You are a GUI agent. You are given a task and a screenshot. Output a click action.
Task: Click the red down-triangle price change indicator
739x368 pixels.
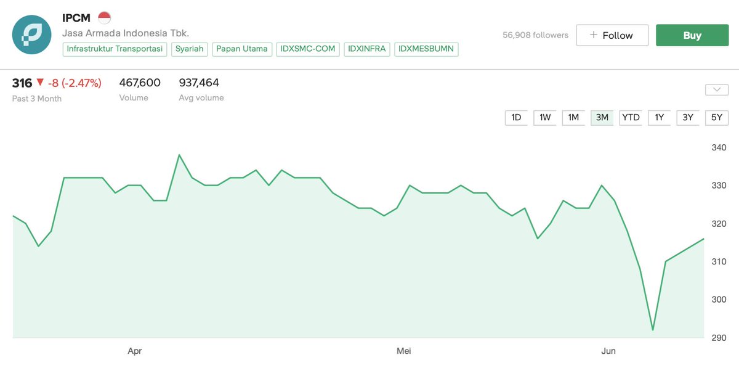pos(40,83)
